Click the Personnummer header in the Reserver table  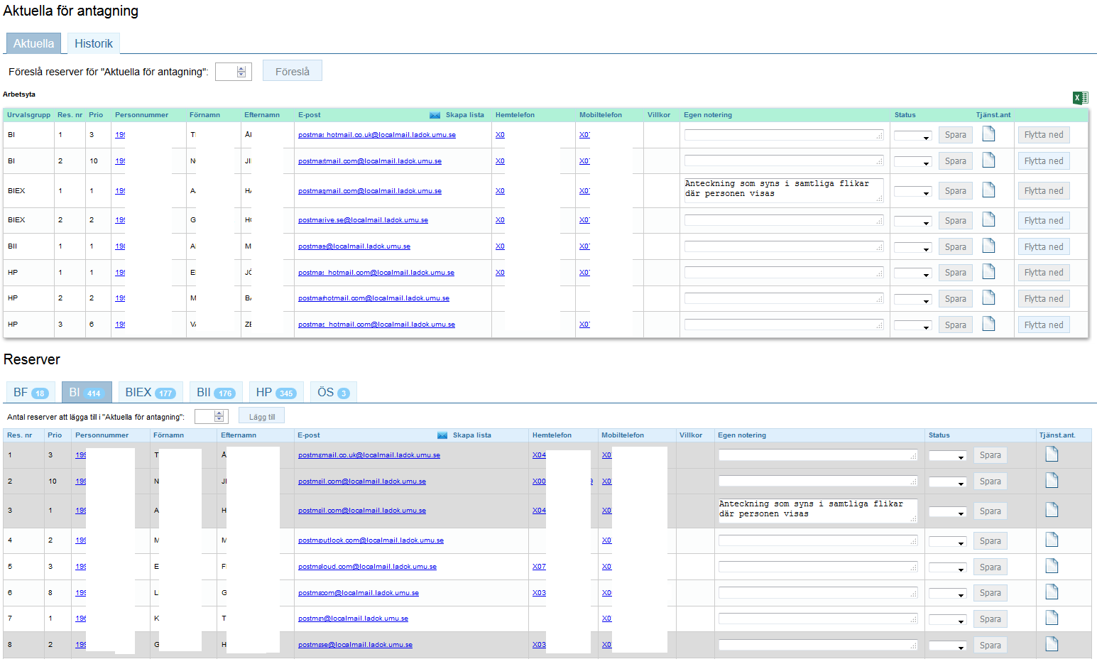[102, 435]
